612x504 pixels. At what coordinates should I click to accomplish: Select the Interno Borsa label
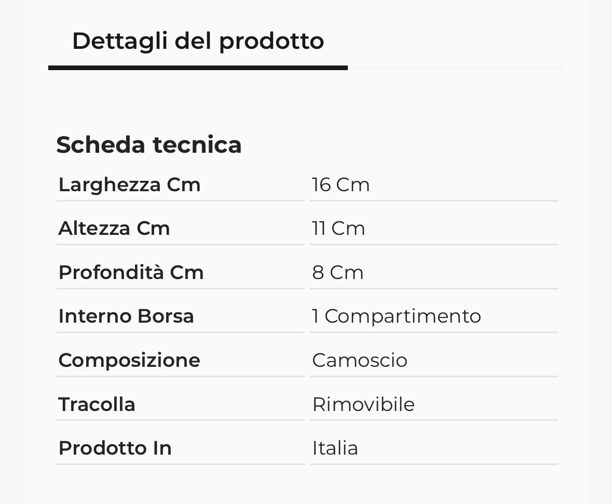coord(126,316)
